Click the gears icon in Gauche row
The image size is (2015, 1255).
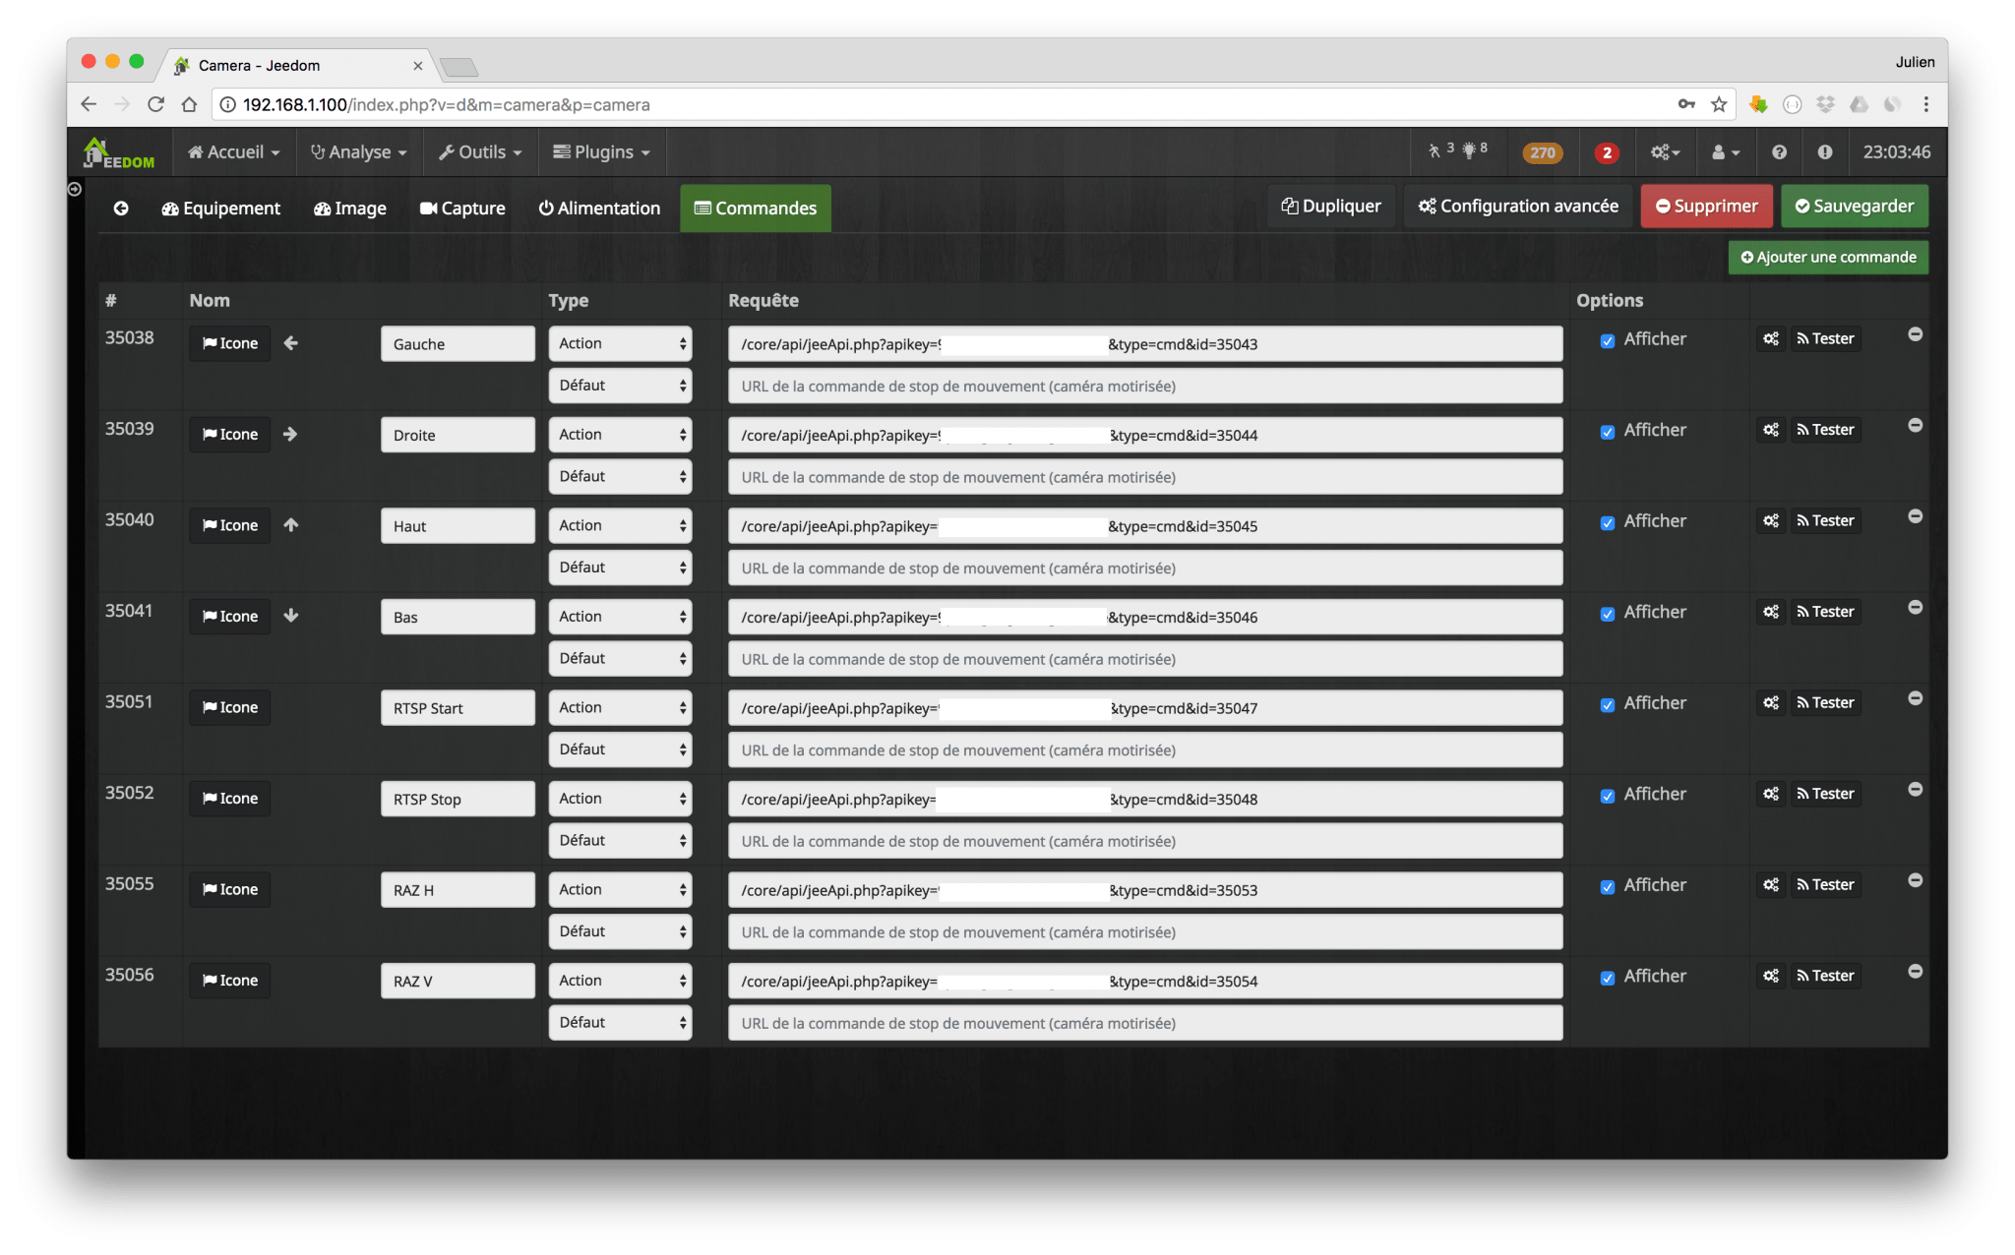coord(1770,339)
